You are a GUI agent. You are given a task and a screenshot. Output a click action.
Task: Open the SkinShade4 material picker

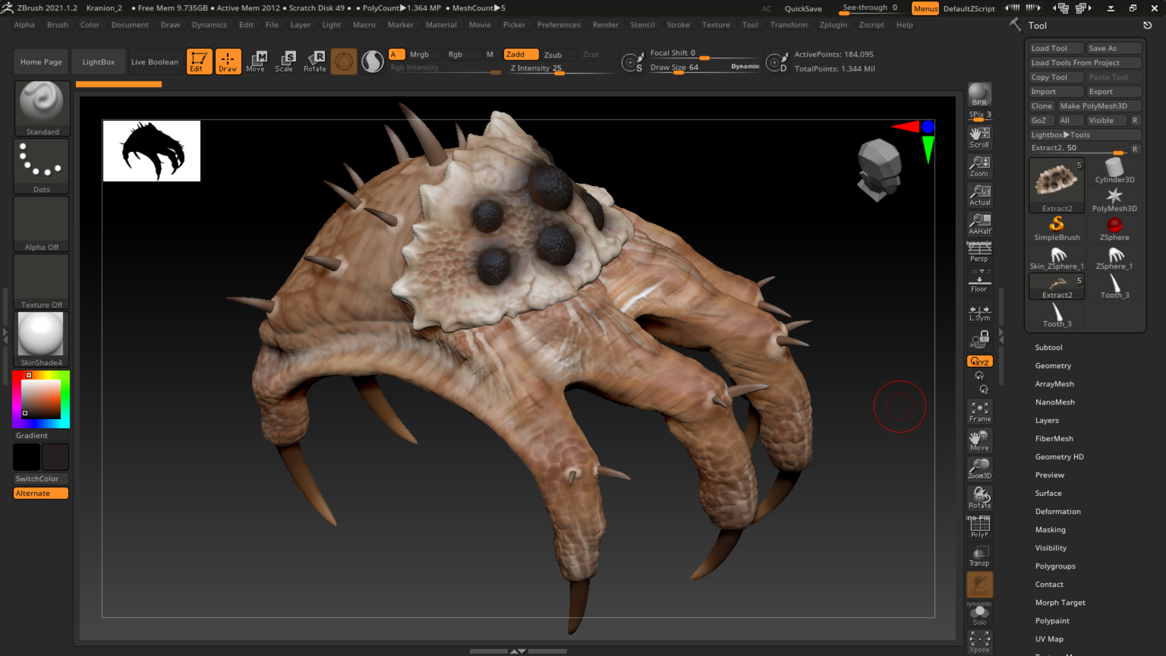pyautogui.click(x=41, y=334)
